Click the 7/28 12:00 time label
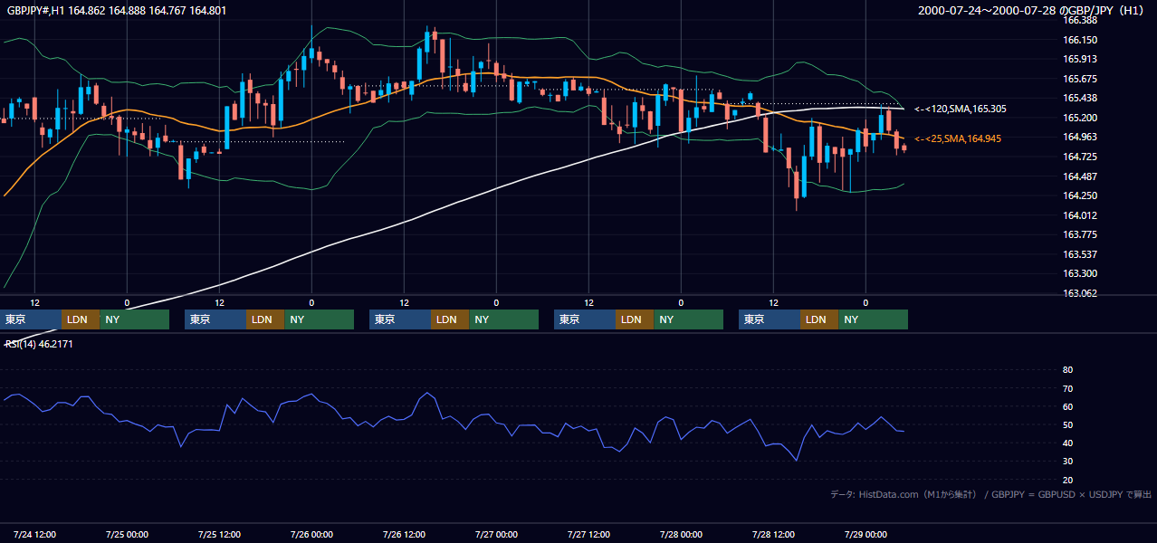Viewport: 1157px width, 543px height. click(773, 534)
